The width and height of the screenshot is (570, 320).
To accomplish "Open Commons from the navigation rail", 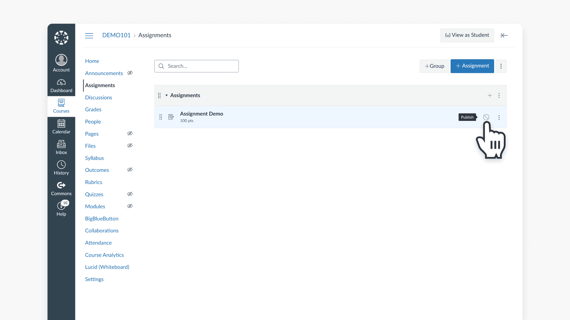I will pyautogui.click(x=61, y=188).
